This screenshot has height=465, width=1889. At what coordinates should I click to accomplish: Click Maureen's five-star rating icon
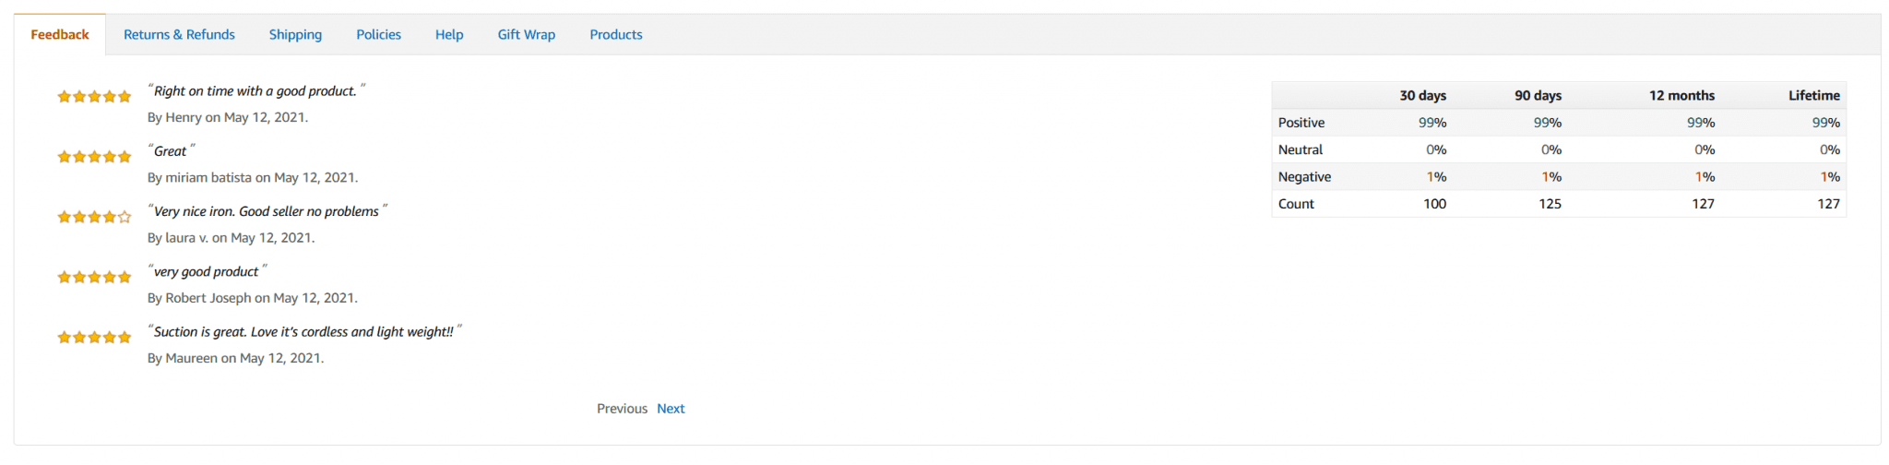point(94,338)
